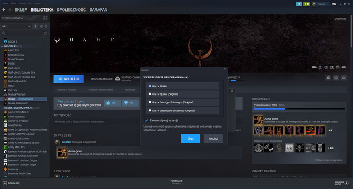Open advanced filters icon beside search
The image size is (353, 189).
click(x=45, y=33)
